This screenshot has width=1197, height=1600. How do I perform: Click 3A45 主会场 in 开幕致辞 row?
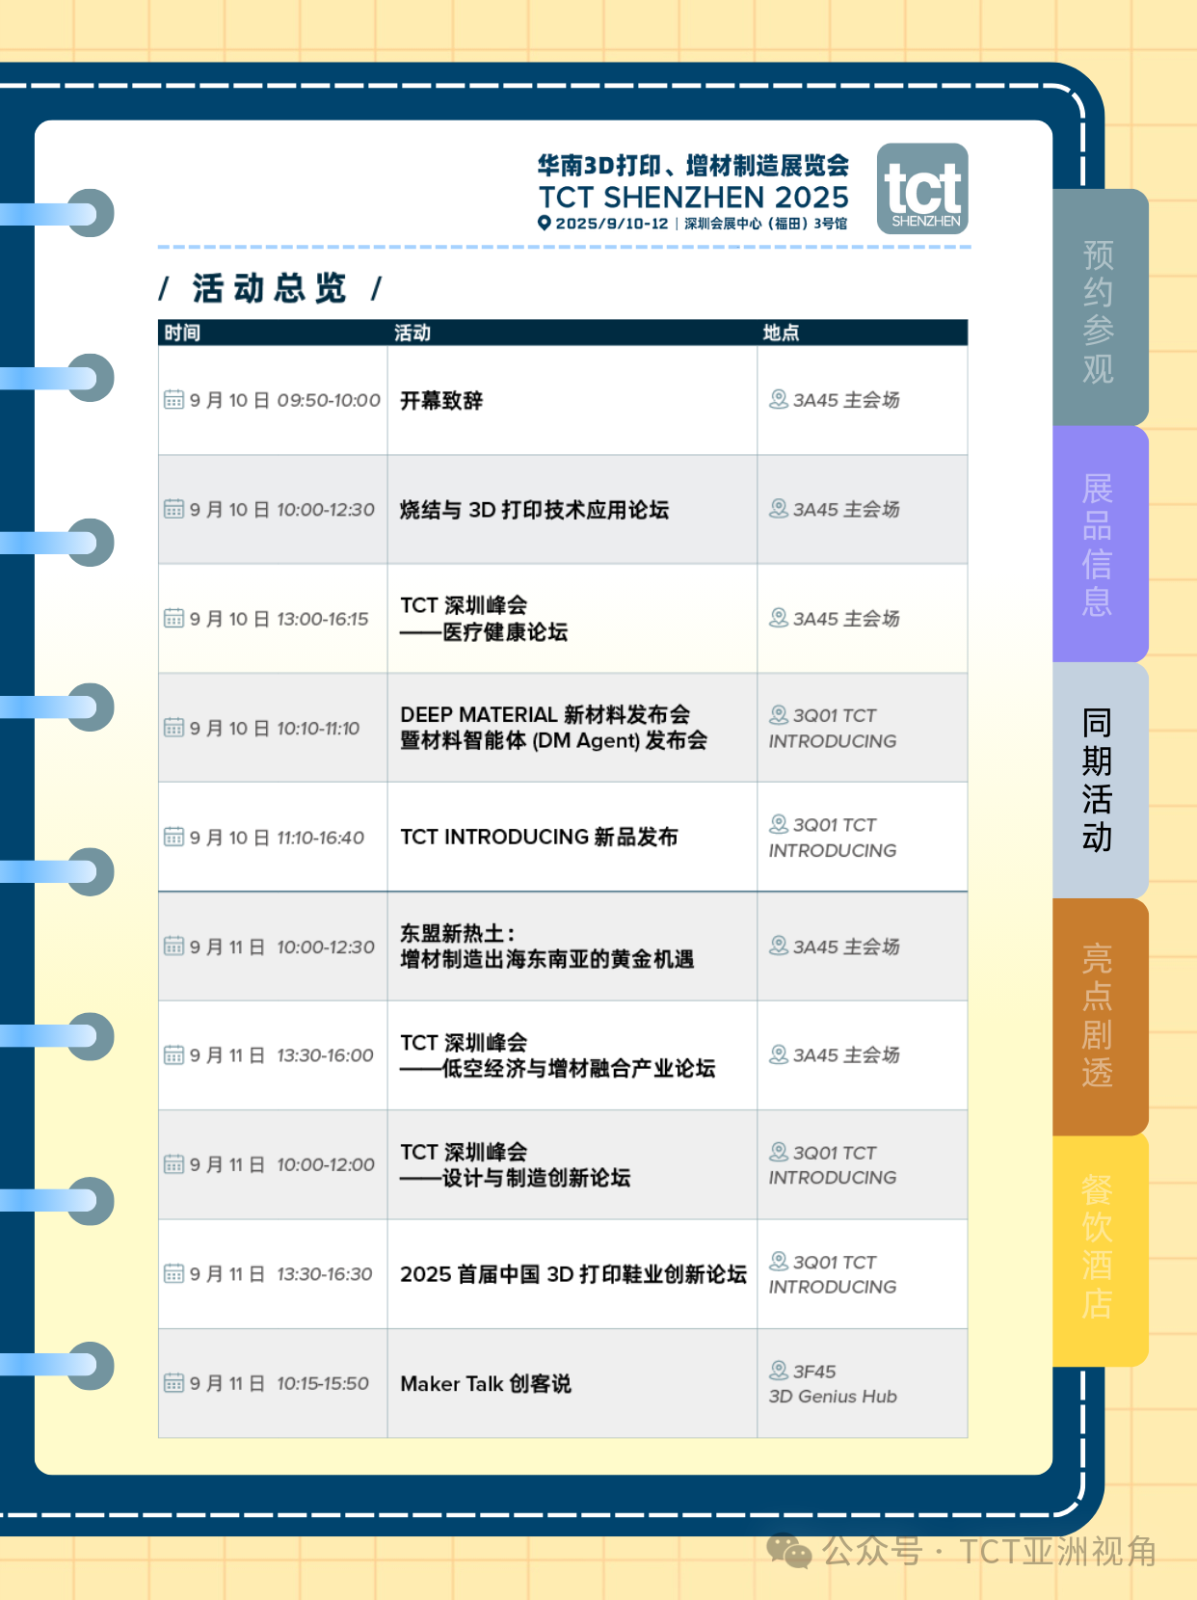pyautogui.click(x=846, y=400)
